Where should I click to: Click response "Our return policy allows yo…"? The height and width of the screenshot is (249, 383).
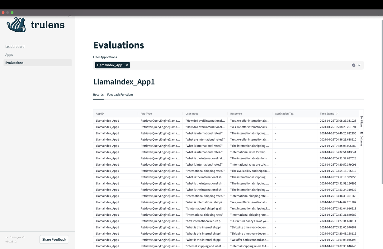pyautogui.click(x=249, y=221)
